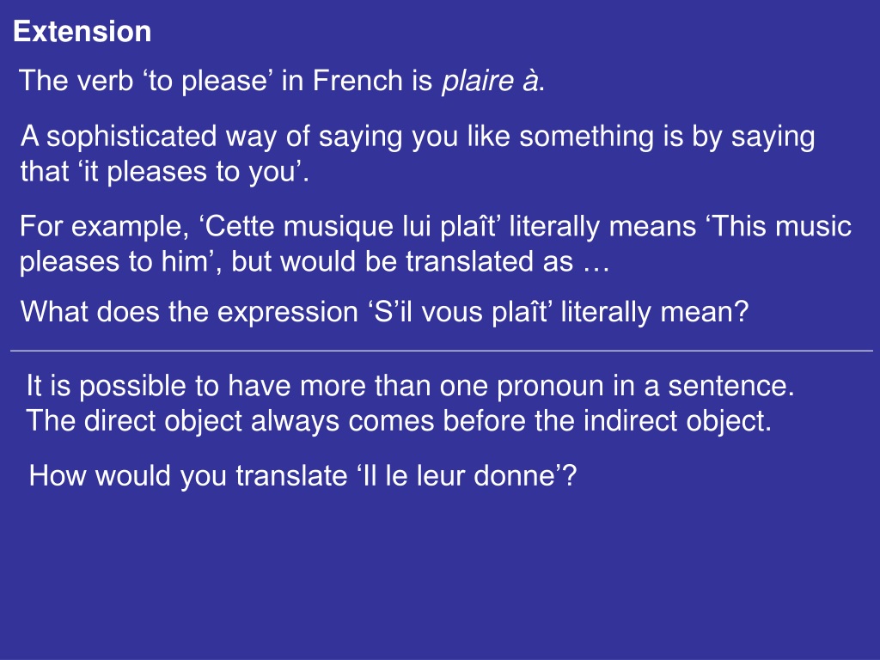
Task: Click the 'Extension' heading
Action: tap(82, 32)
